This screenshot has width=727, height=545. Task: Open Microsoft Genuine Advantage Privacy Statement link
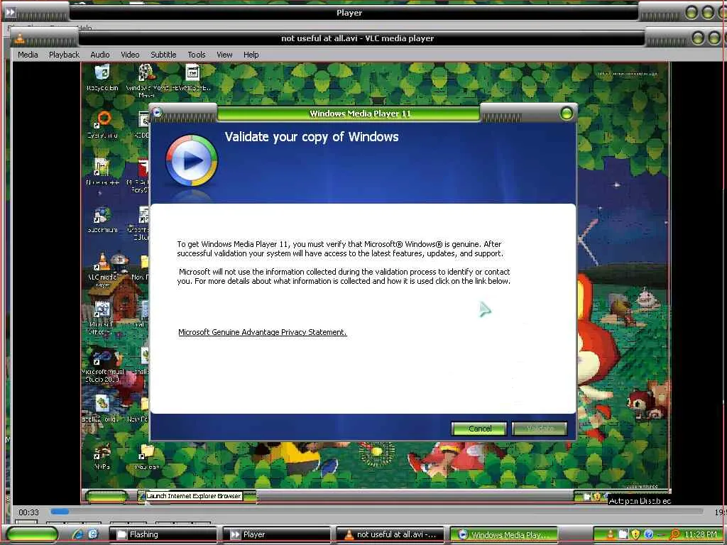click(263, 332)
